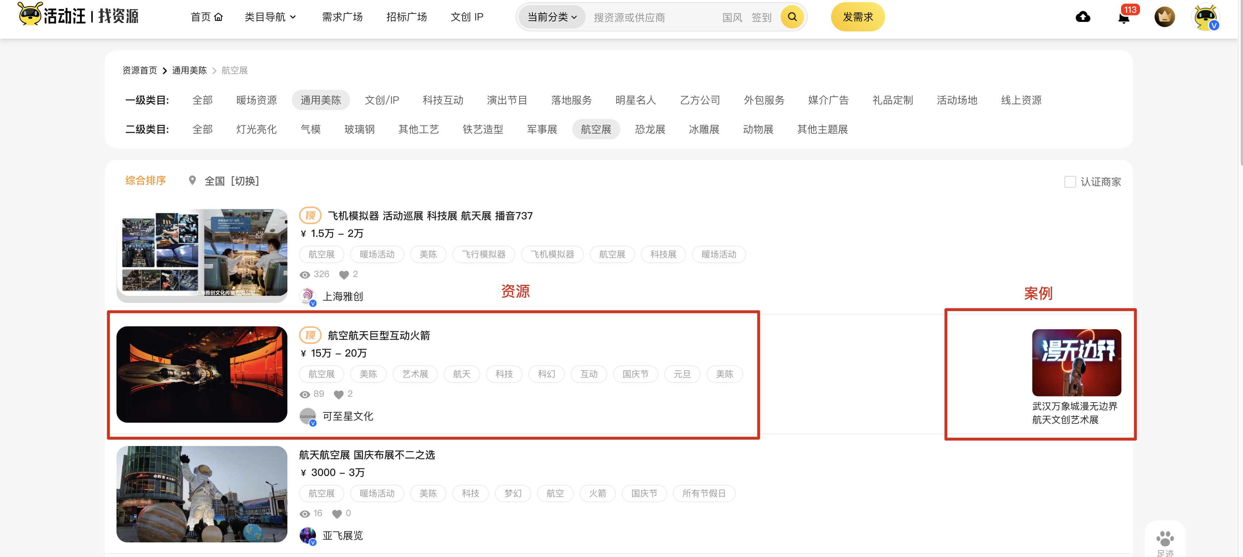Click 上海雅创 vendor avatar
1243x557 pixels.
pos(308,297)
